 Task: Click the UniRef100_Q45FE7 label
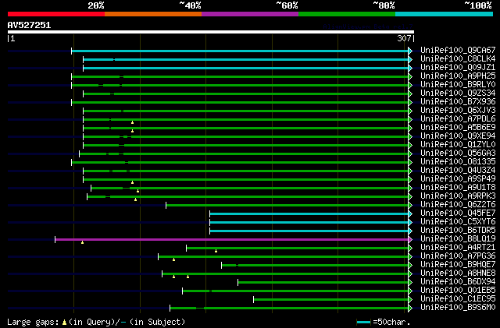[458, 213]
